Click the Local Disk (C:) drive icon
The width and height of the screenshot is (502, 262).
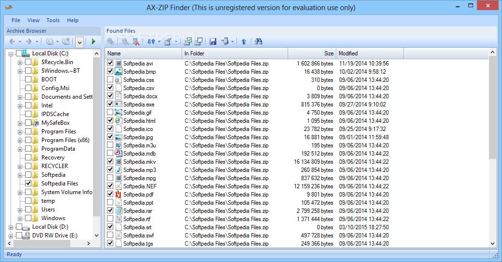click(26, 53)
